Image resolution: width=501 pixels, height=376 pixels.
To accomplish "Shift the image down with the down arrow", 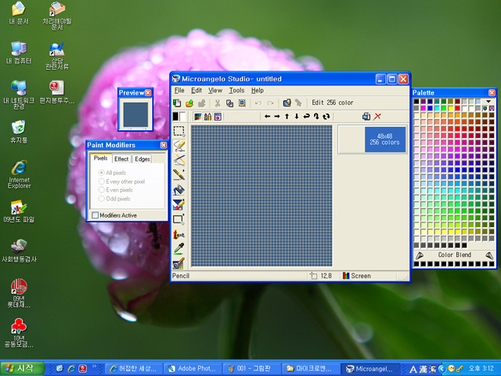I will (x=297, y=117).
